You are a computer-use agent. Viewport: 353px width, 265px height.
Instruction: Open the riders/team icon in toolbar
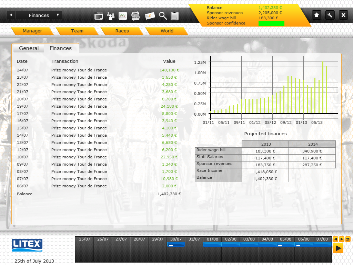point(111,16)
